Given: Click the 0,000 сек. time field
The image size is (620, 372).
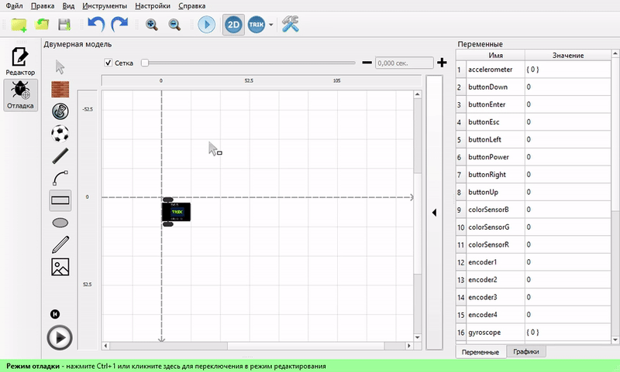Looking at the screenshot, I should (x=404, y=63).
